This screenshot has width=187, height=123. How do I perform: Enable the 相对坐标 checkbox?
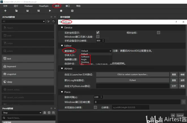[158, 32]
